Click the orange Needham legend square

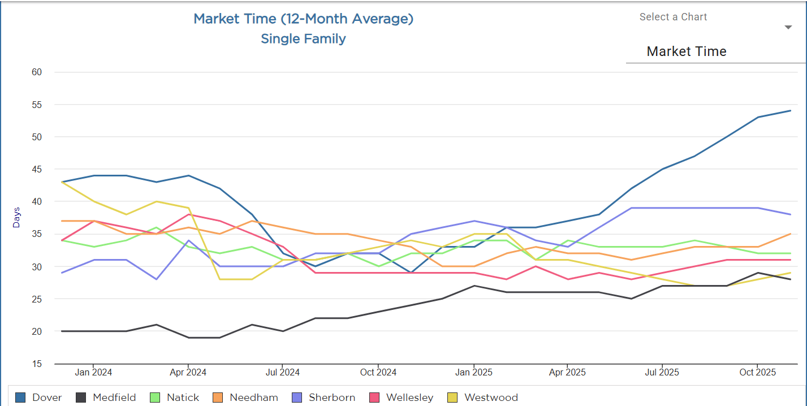click(218, 398)
